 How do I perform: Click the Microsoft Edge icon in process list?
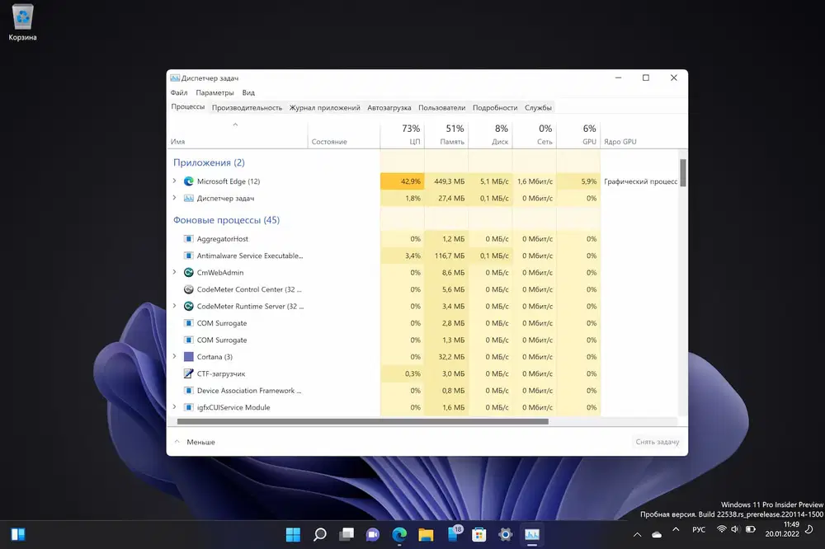pyautogui.click(x=188, y=181)
